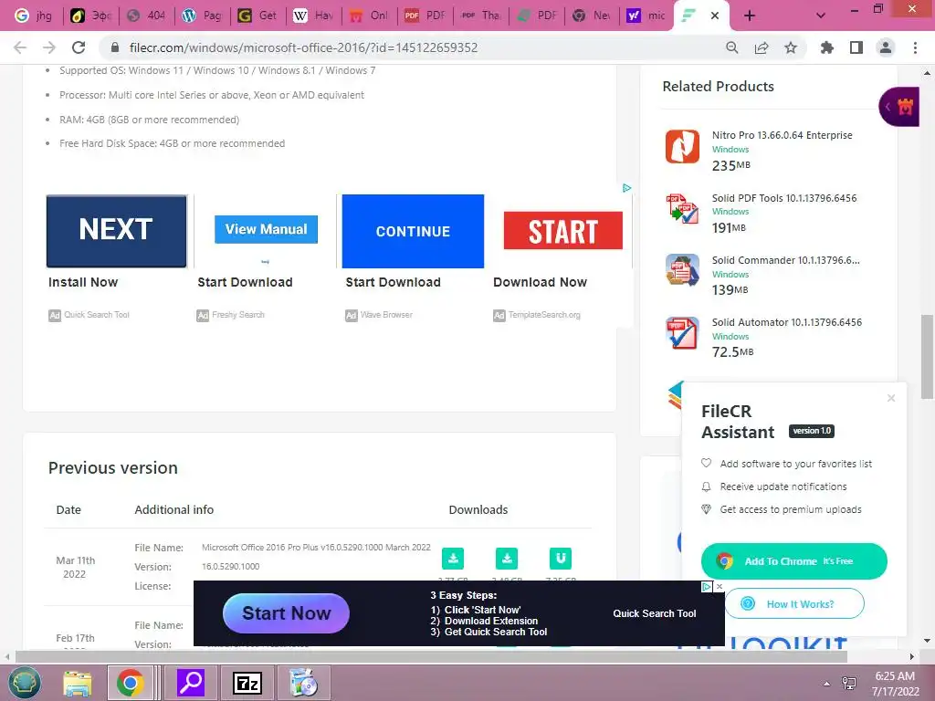This screenshot has width=935, height=701.
Task: Switch to the WordPress 'Pag' tab
Action: [x=202, y=16]
